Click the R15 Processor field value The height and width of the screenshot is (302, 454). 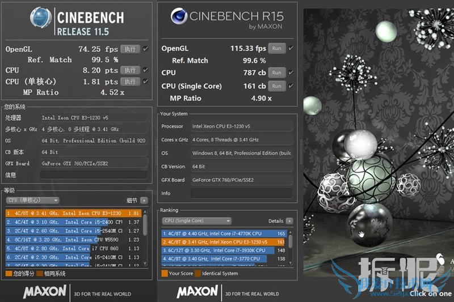pos(242,126)
